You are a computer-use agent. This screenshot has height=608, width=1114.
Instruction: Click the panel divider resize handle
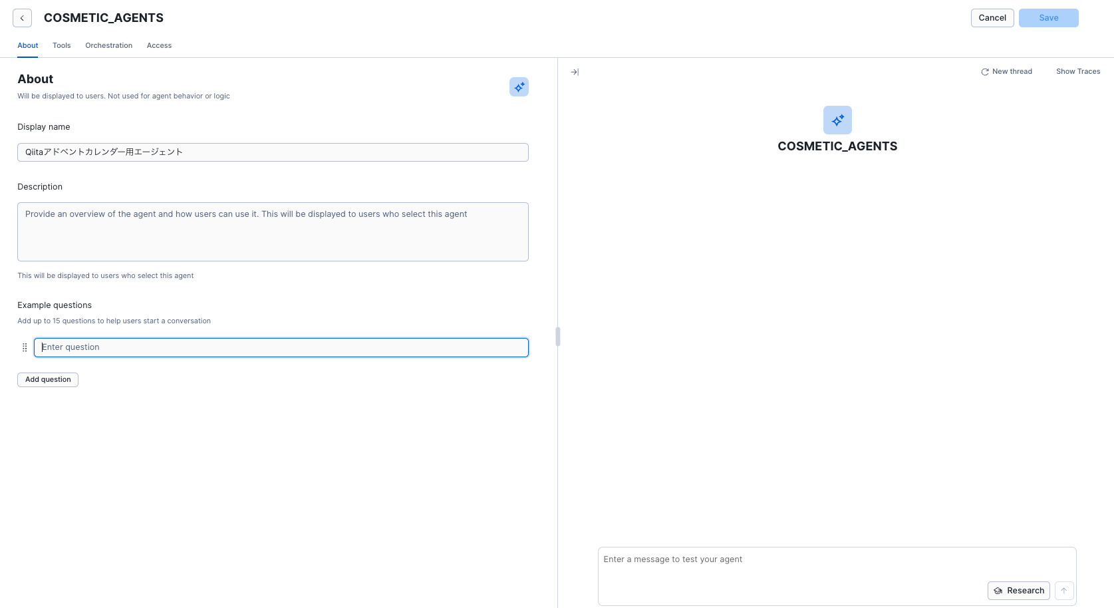point(558,337)
